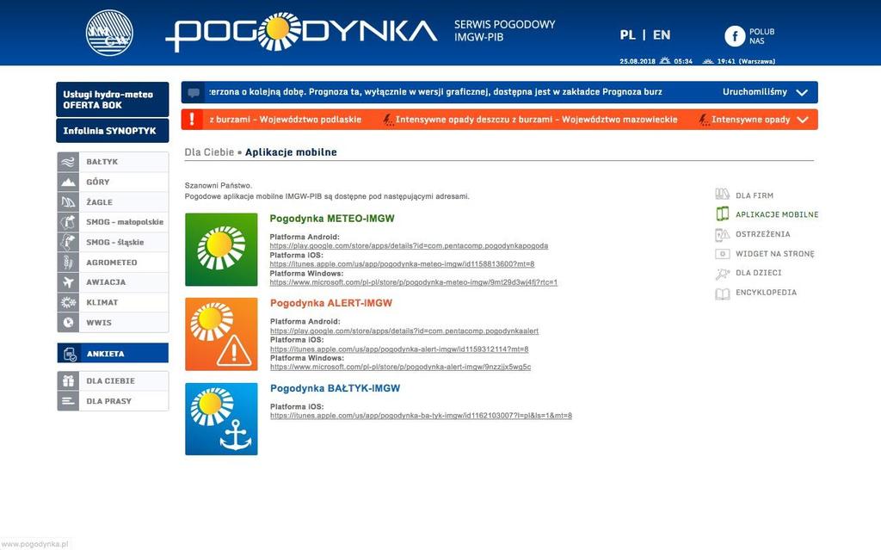Click the blue BAŁTYK-IMGW anchor tile
The image size is (881, 550).
click(221, 419)
